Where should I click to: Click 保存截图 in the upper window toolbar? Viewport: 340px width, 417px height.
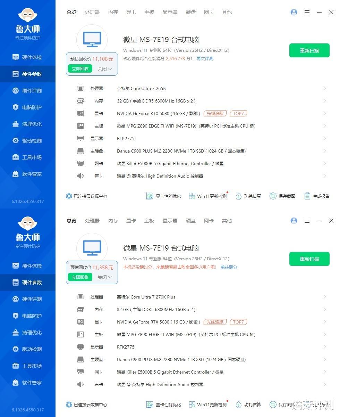pyautogui.click(x=282, y=196)
